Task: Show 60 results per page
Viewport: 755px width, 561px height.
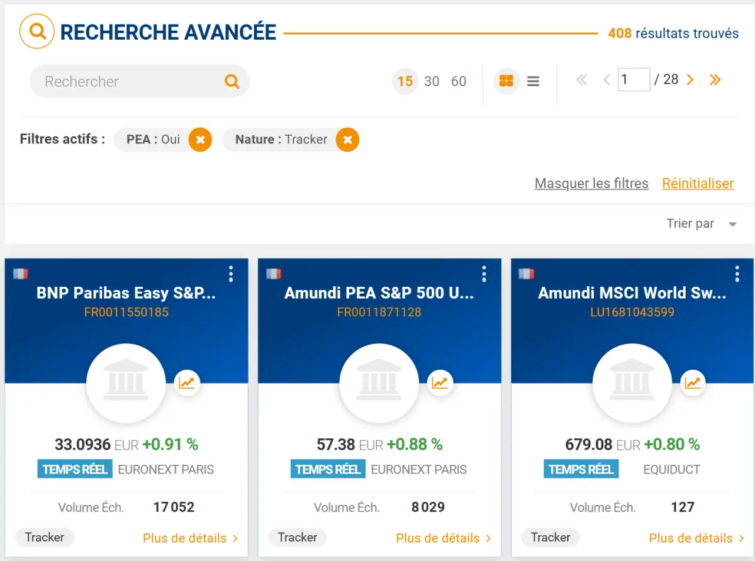Action: [x=459, y=82]
